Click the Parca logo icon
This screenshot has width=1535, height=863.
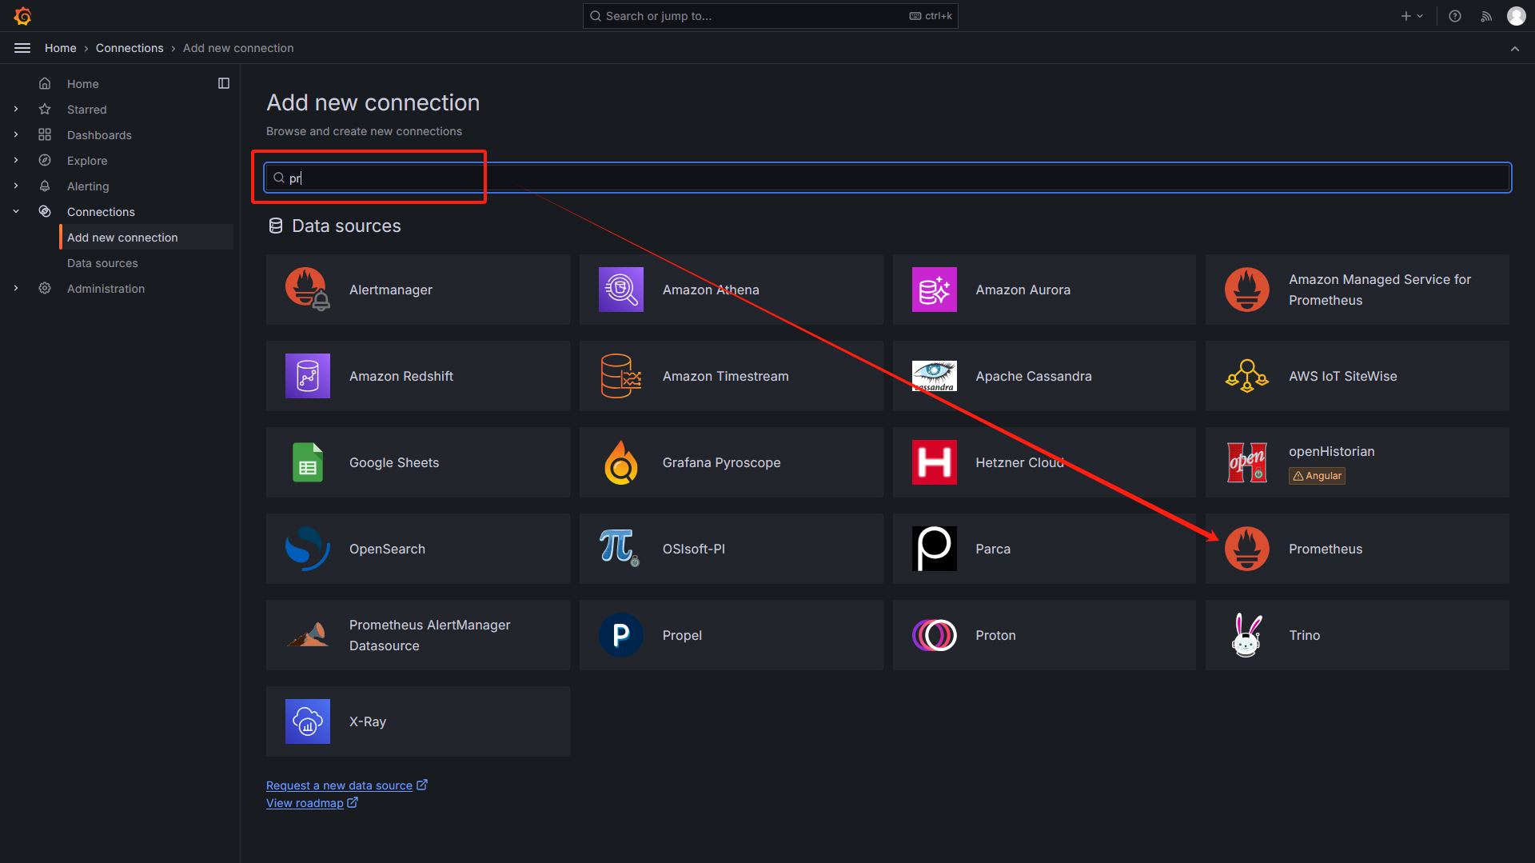[935, 549]
